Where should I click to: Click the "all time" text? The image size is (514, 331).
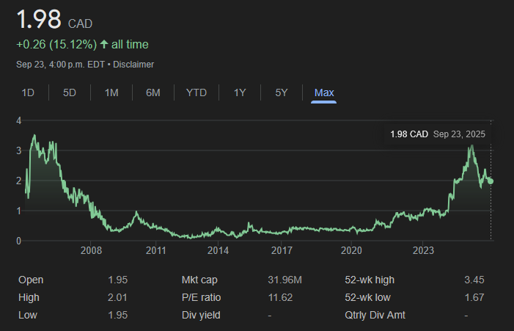(130, 44)
